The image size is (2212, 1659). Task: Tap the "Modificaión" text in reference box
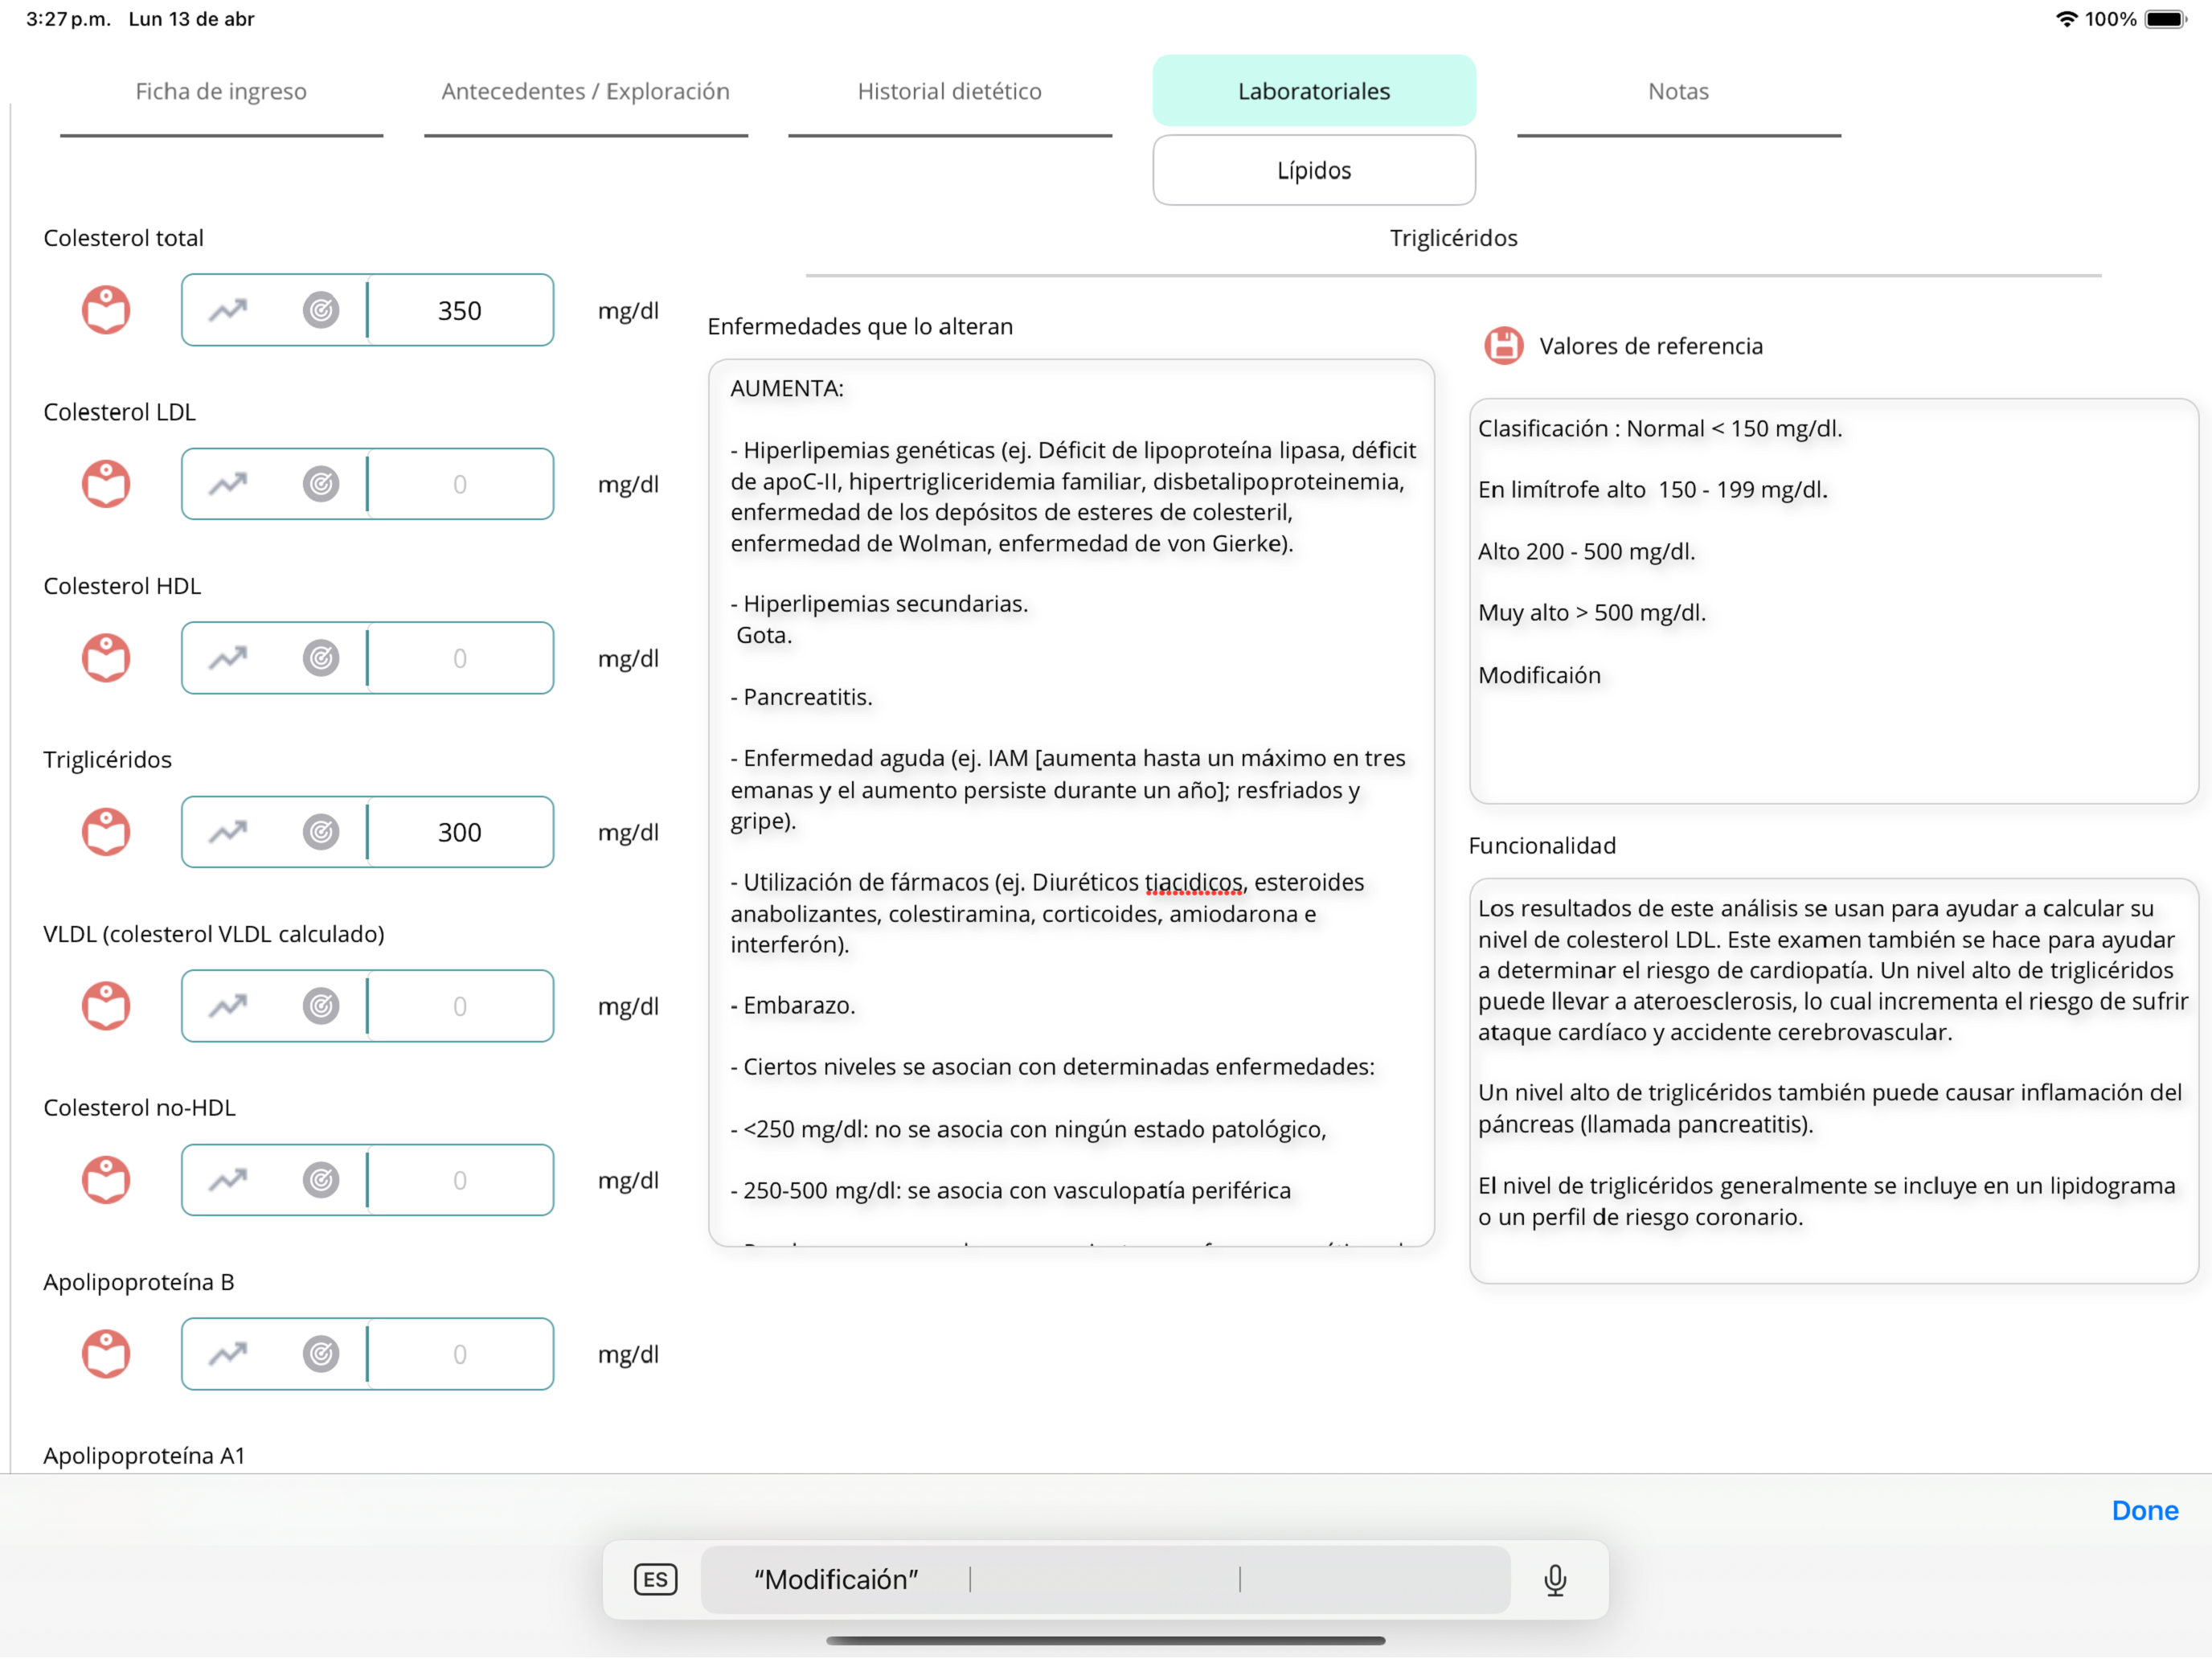(x=1539, y=675)
